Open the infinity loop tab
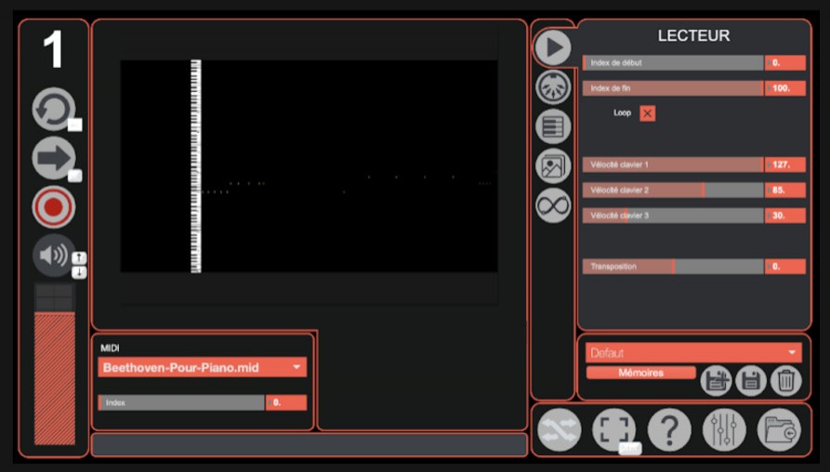Screen dimensions: 830x472 [x=554, y=204]
